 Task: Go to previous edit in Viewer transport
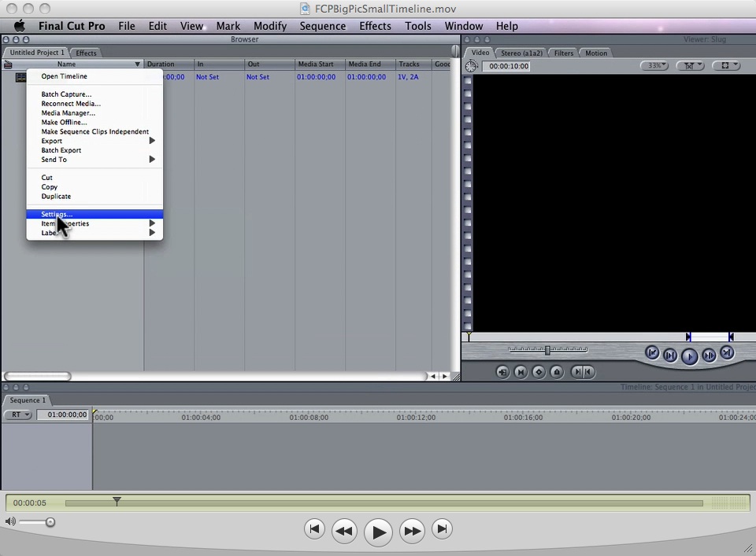pyautogui.click(x=652, y=353)
